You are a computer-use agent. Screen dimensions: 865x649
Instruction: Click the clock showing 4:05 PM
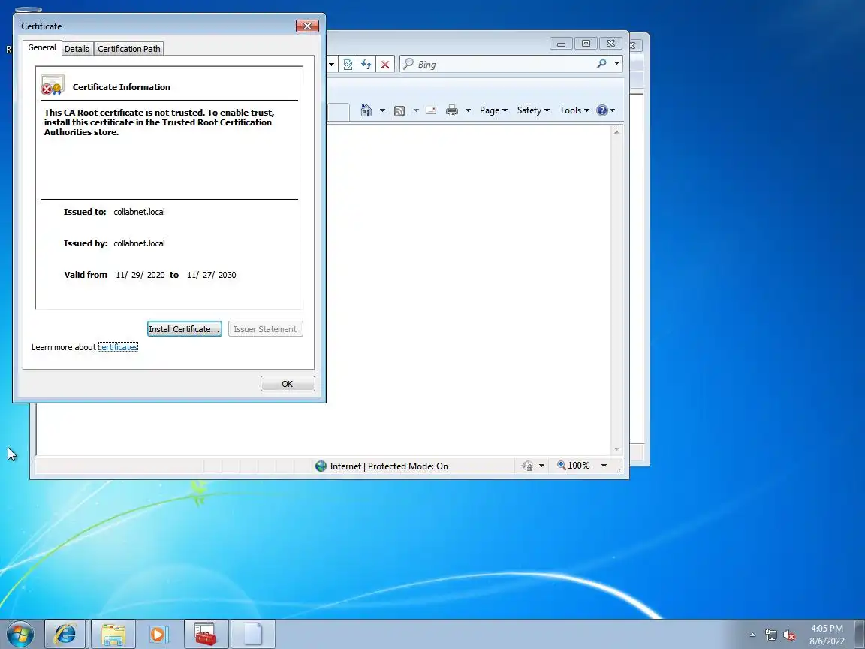coord(827,629)
